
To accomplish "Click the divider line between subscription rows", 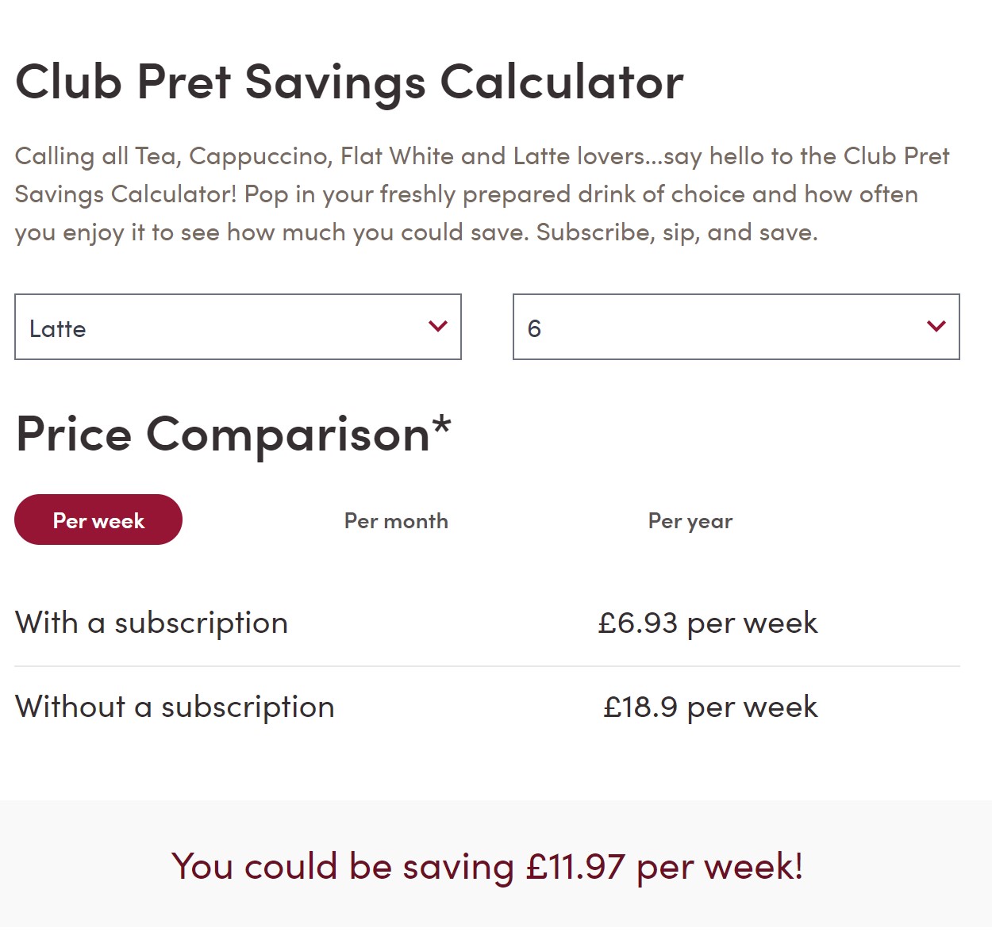I will click(487, 666).
